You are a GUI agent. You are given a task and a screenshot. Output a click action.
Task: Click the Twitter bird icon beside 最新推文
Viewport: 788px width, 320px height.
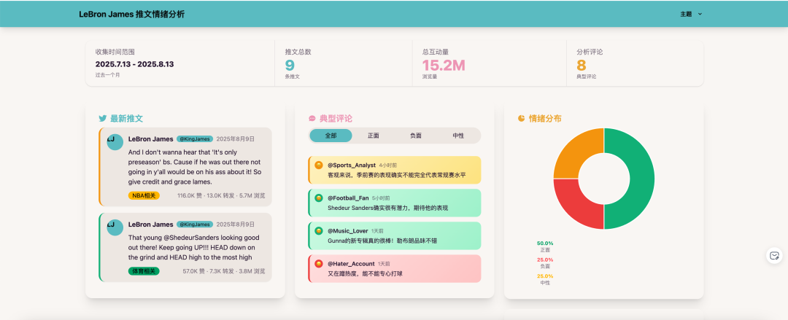(x=103, y=118)
